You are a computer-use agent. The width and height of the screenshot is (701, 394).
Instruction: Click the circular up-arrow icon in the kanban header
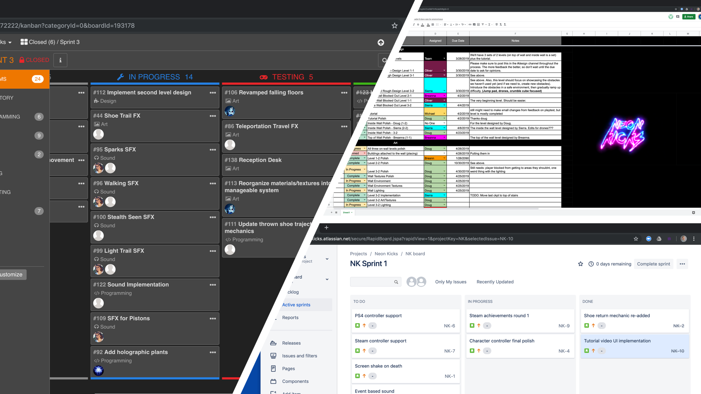(x=381, y=43)
